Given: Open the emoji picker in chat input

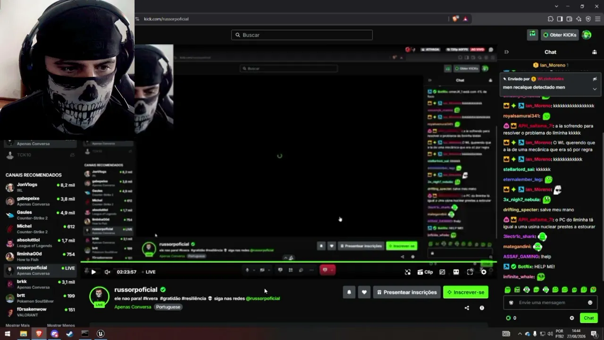Looking at the screenshot, I should (590, 303).
